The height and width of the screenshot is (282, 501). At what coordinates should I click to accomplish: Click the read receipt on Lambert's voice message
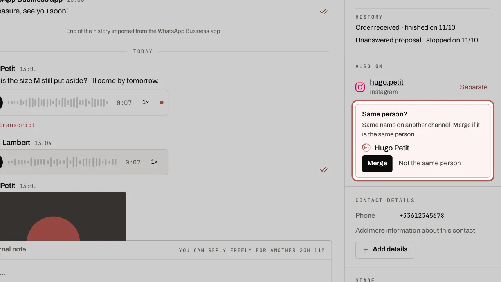[x=324, y=170]
